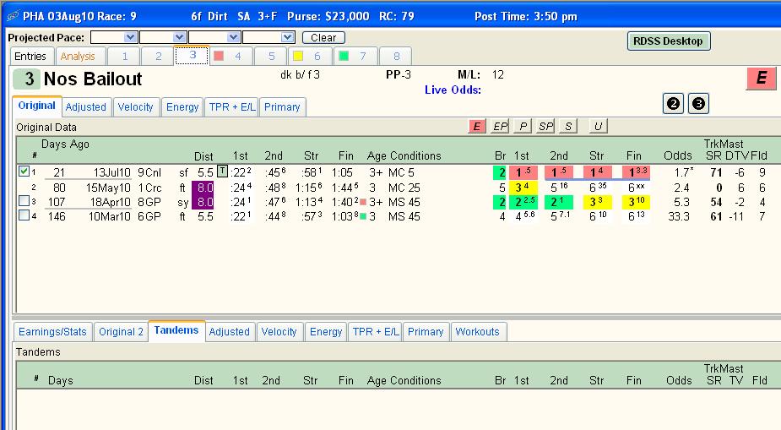Open the lower Energy tab

coord(326,332)
